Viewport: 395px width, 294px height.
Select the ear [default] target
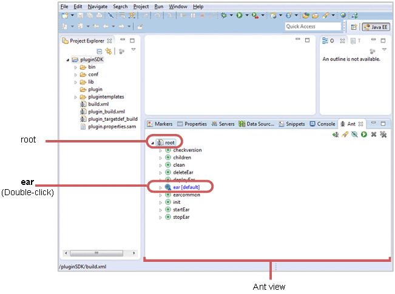pyautogui.click(x=186, y=188)
